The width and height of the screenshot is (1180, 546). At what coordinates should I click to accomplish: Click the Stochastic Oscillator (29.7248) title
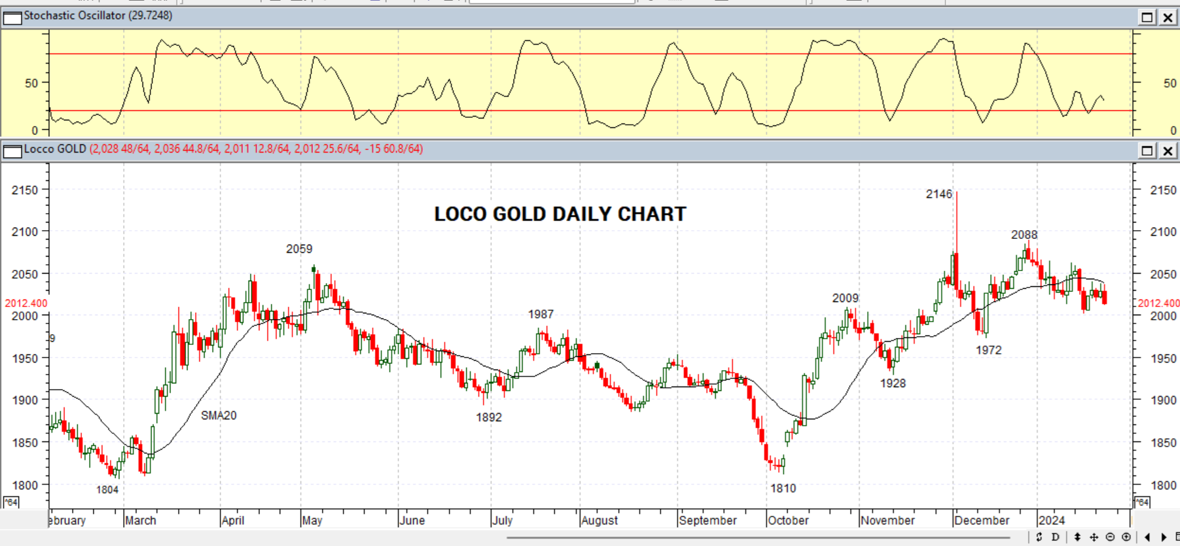tap(98, 16)
